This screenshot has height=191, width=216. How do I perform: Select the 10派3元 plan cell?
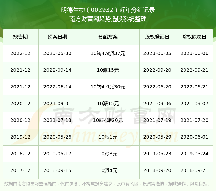[108, 154]
